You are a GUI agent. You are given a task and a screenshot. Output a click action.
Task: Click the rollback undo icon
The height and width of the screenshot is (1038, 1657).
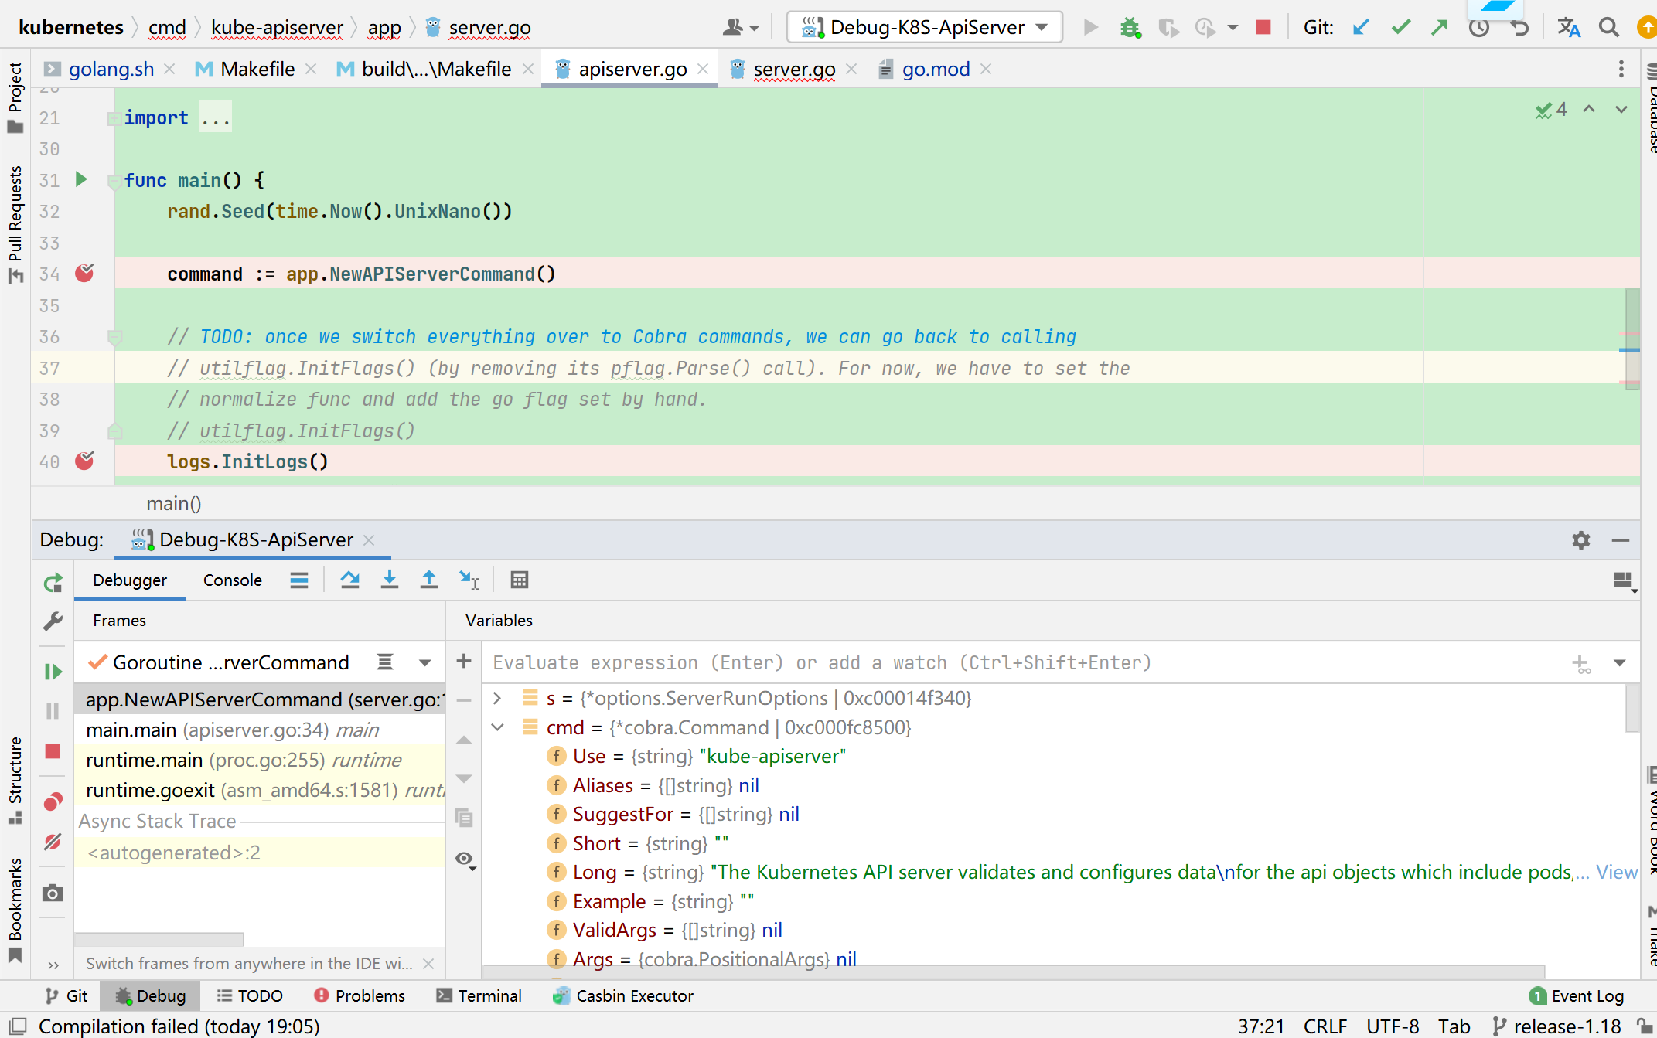(x=1519, y=28)
